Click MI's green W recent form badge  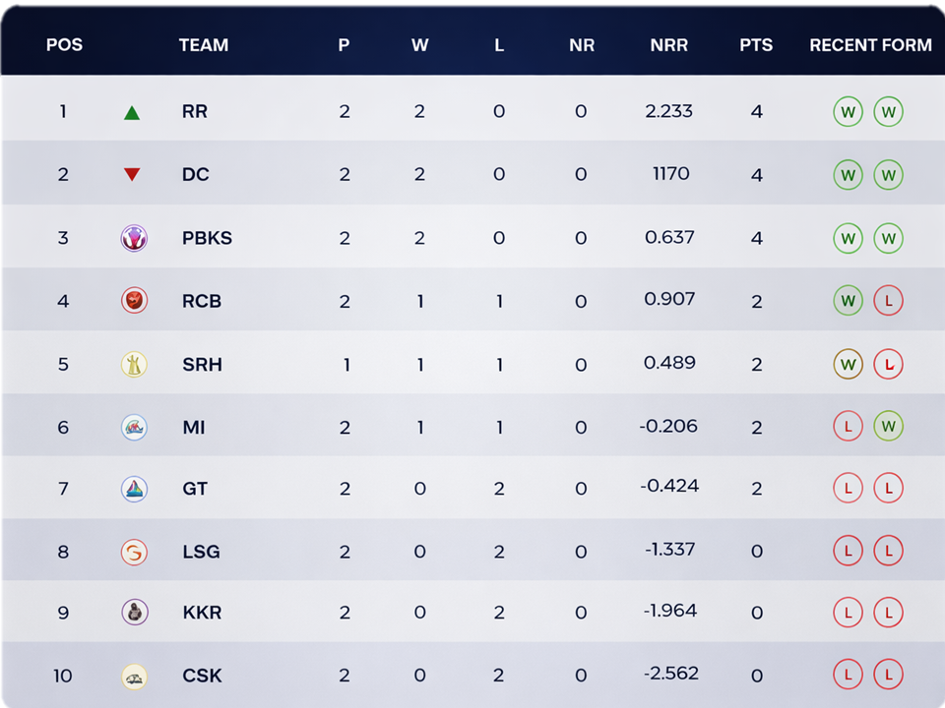click(x=888, y=427)
